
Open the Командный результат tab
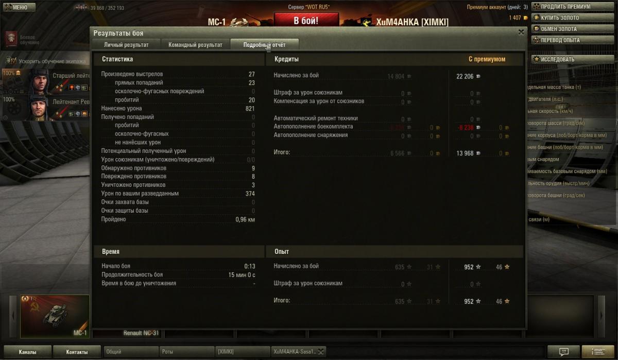coord(195,45)
